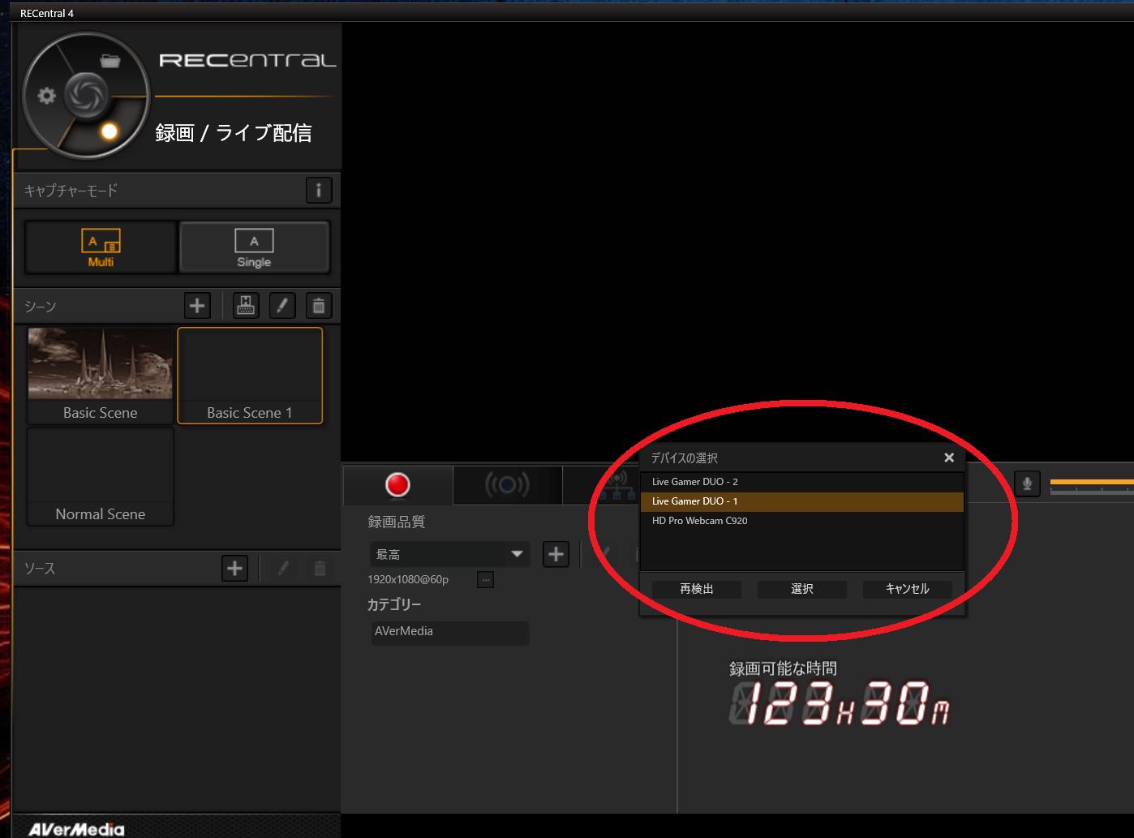Switch to Multi capture mode
The image size is (1134, 838).
pyautogui.click(x=101, y=247)
